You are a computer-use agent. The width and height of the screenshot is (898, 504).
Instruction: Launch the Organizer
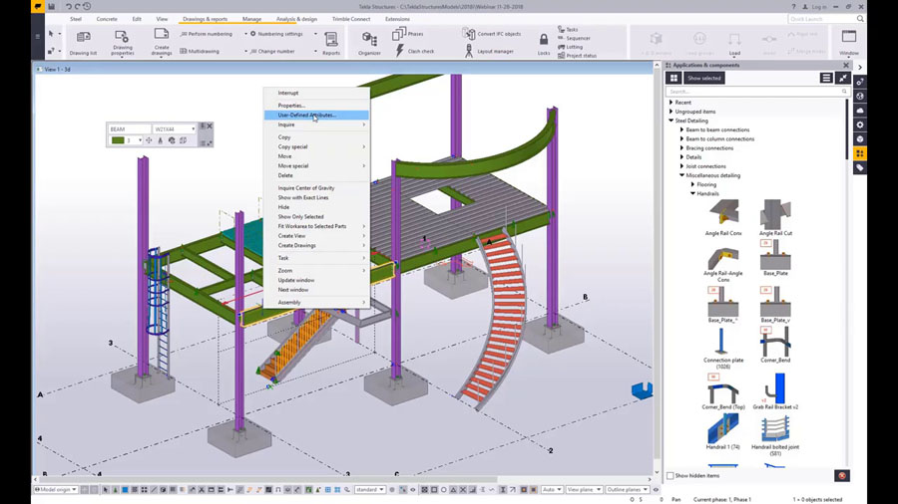coord(369,43)
